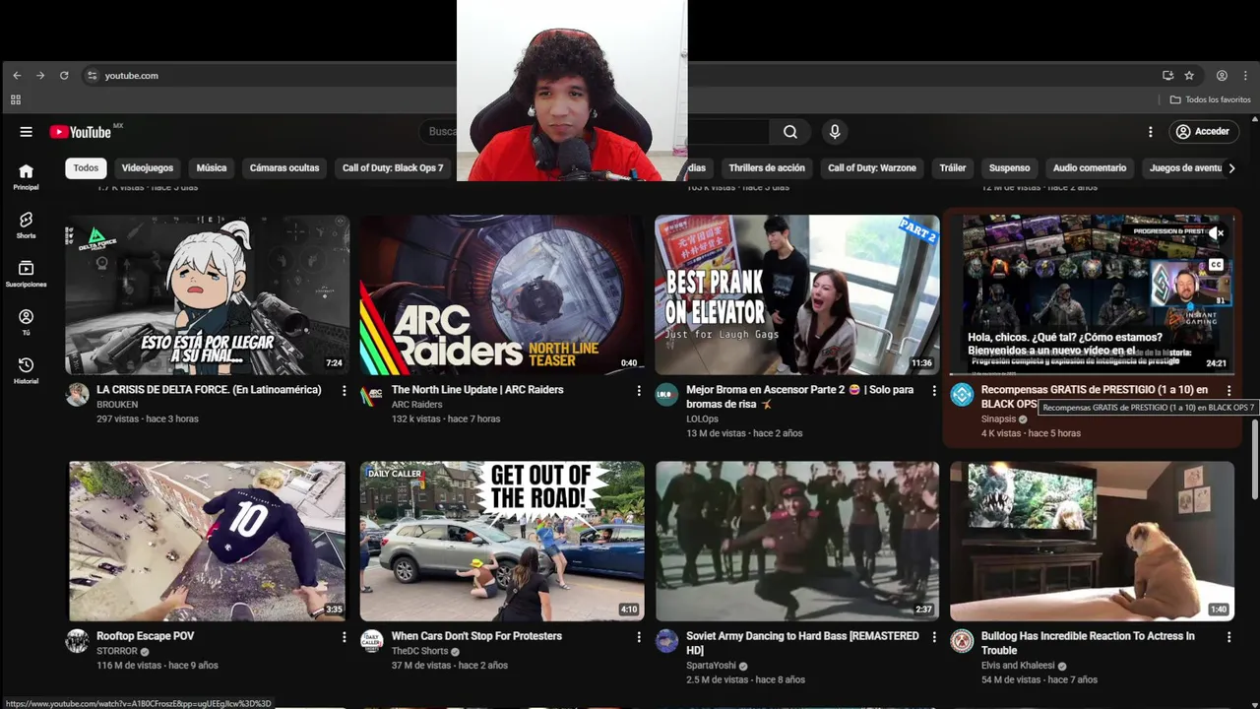
Task: Open ARC Raiders North Line teaser thumbnail
Action: (x=502, y=294)
